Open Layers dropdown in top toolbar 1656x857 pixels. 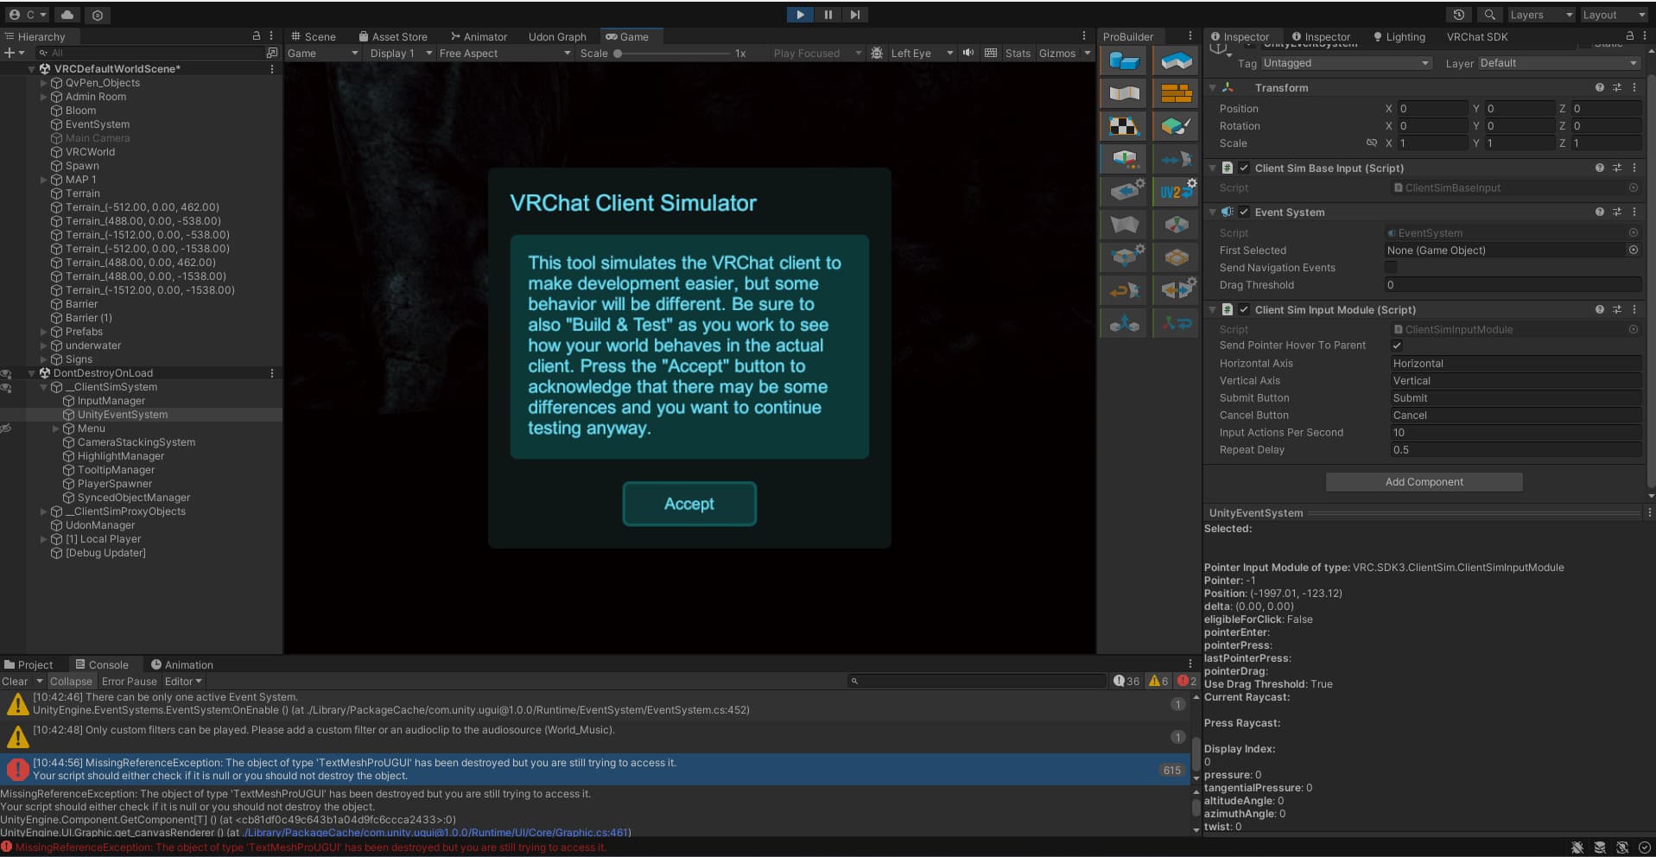click(x=1541, y=15)
